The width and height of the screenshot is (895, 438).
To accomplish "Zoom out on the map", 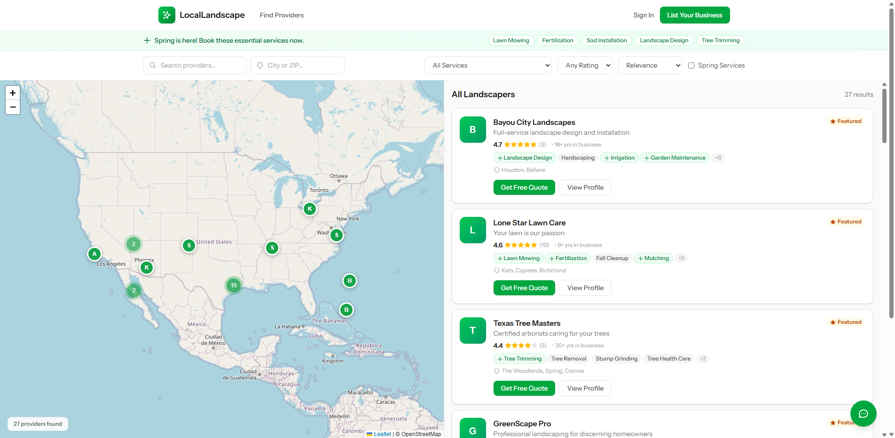I will pyautogui.click(x=13, y=108).
